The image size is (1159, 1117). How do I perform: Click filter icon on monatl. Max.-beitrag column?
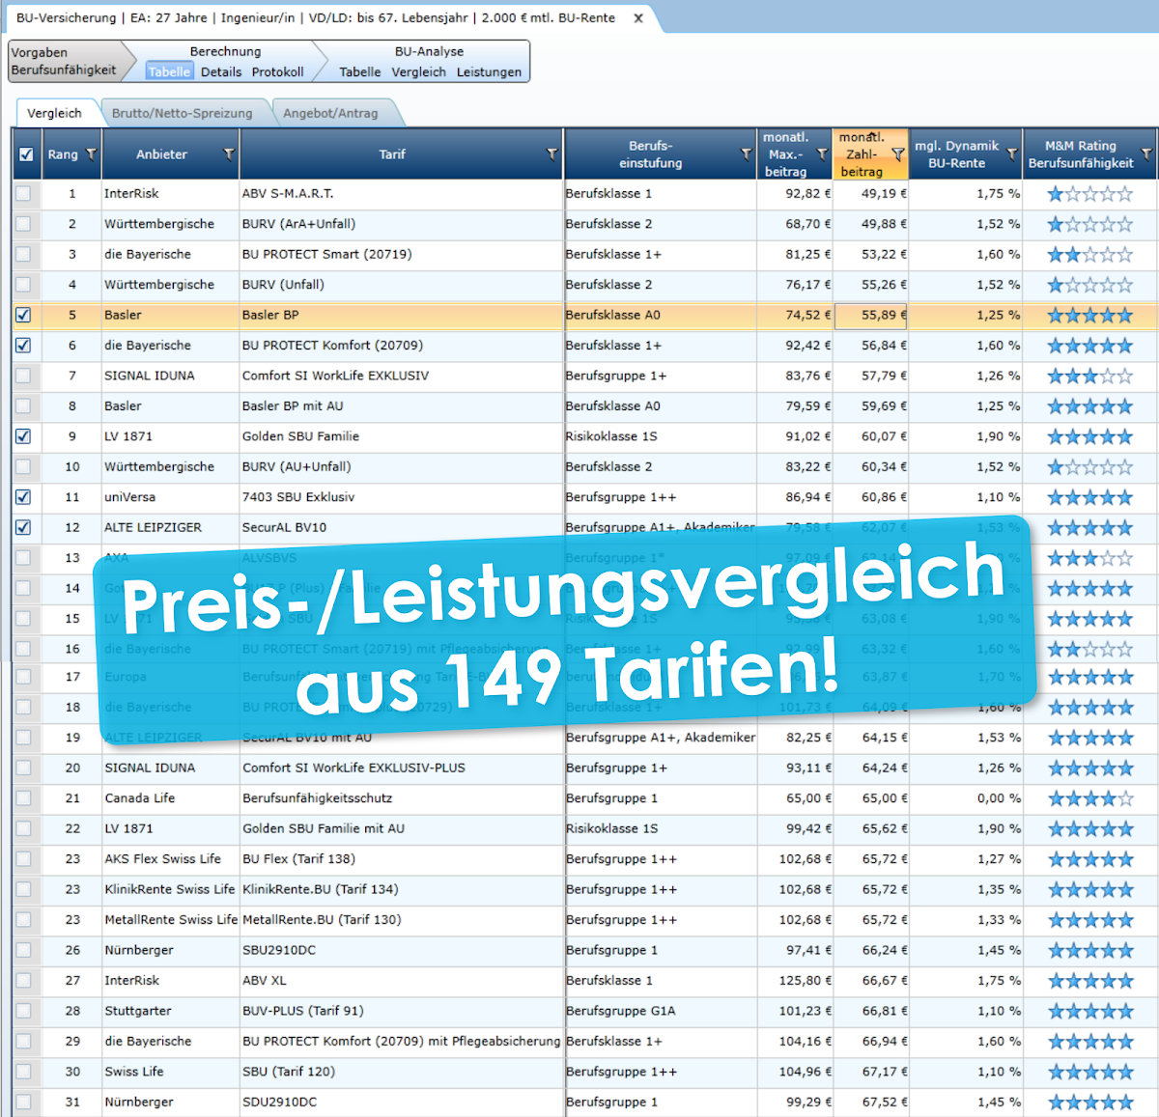(x=822, y=154)
